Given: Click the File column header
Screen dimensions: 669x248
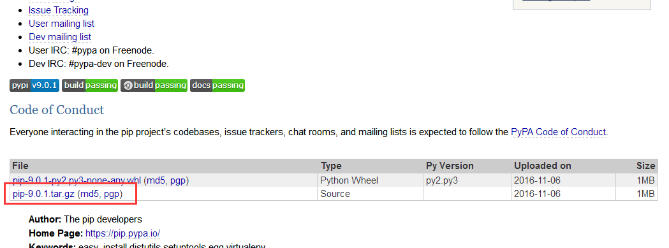Looking at the screenshot, I should point(20,166).
